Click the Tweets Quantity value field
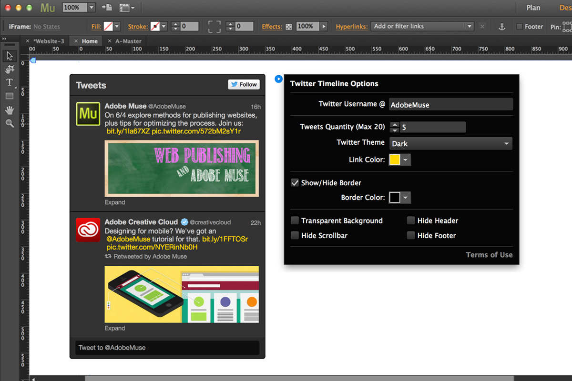 click(x=433, y=127)
